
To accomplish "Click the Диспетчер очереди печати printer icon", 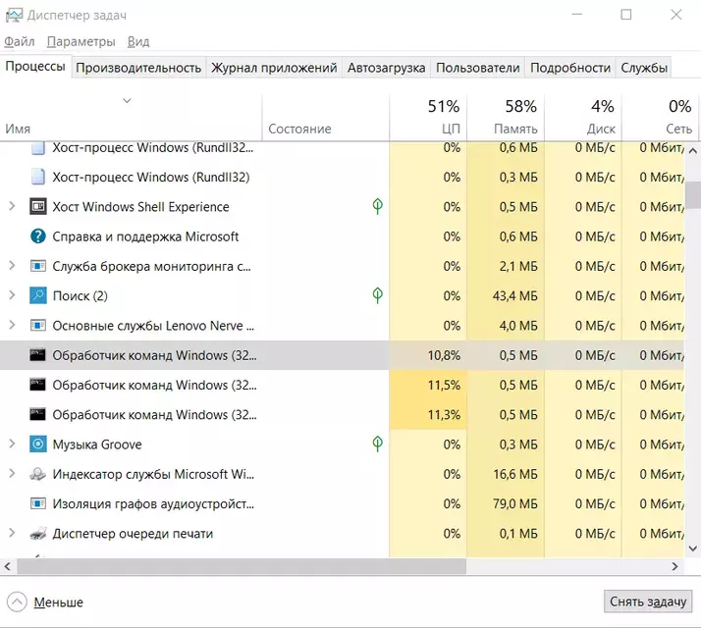I will coord(38,533).
